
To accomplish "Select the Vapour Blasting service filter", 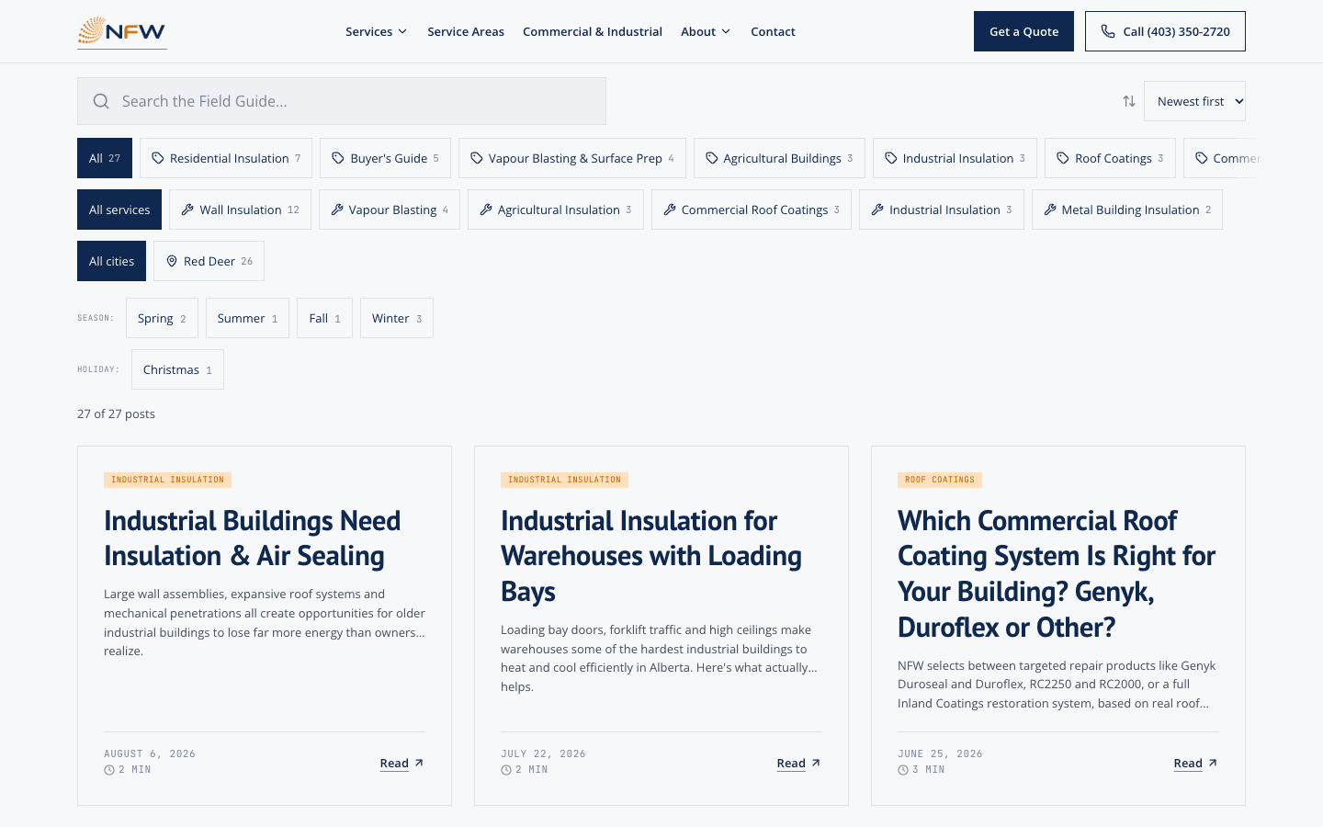I will coord(390,210).
